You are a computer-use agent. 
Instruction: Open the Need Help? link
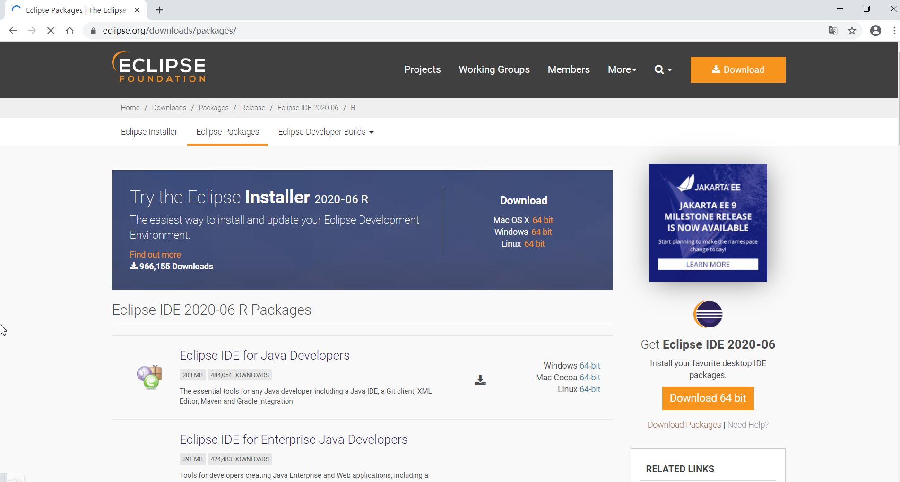pyautogui.click(x=748, y=425)
